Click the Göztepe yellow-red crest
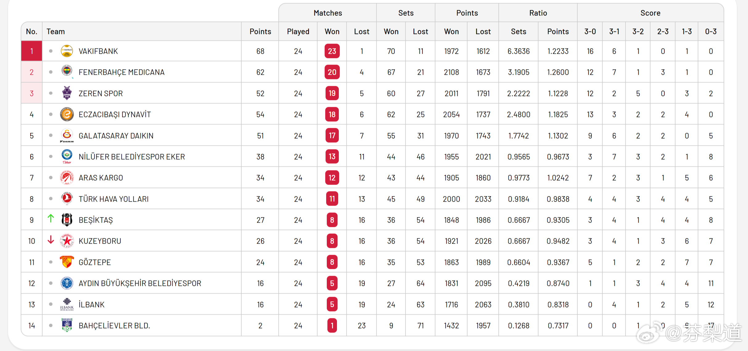Image resolution: width=748 pixels, height=351 pixels. point(67,262)
